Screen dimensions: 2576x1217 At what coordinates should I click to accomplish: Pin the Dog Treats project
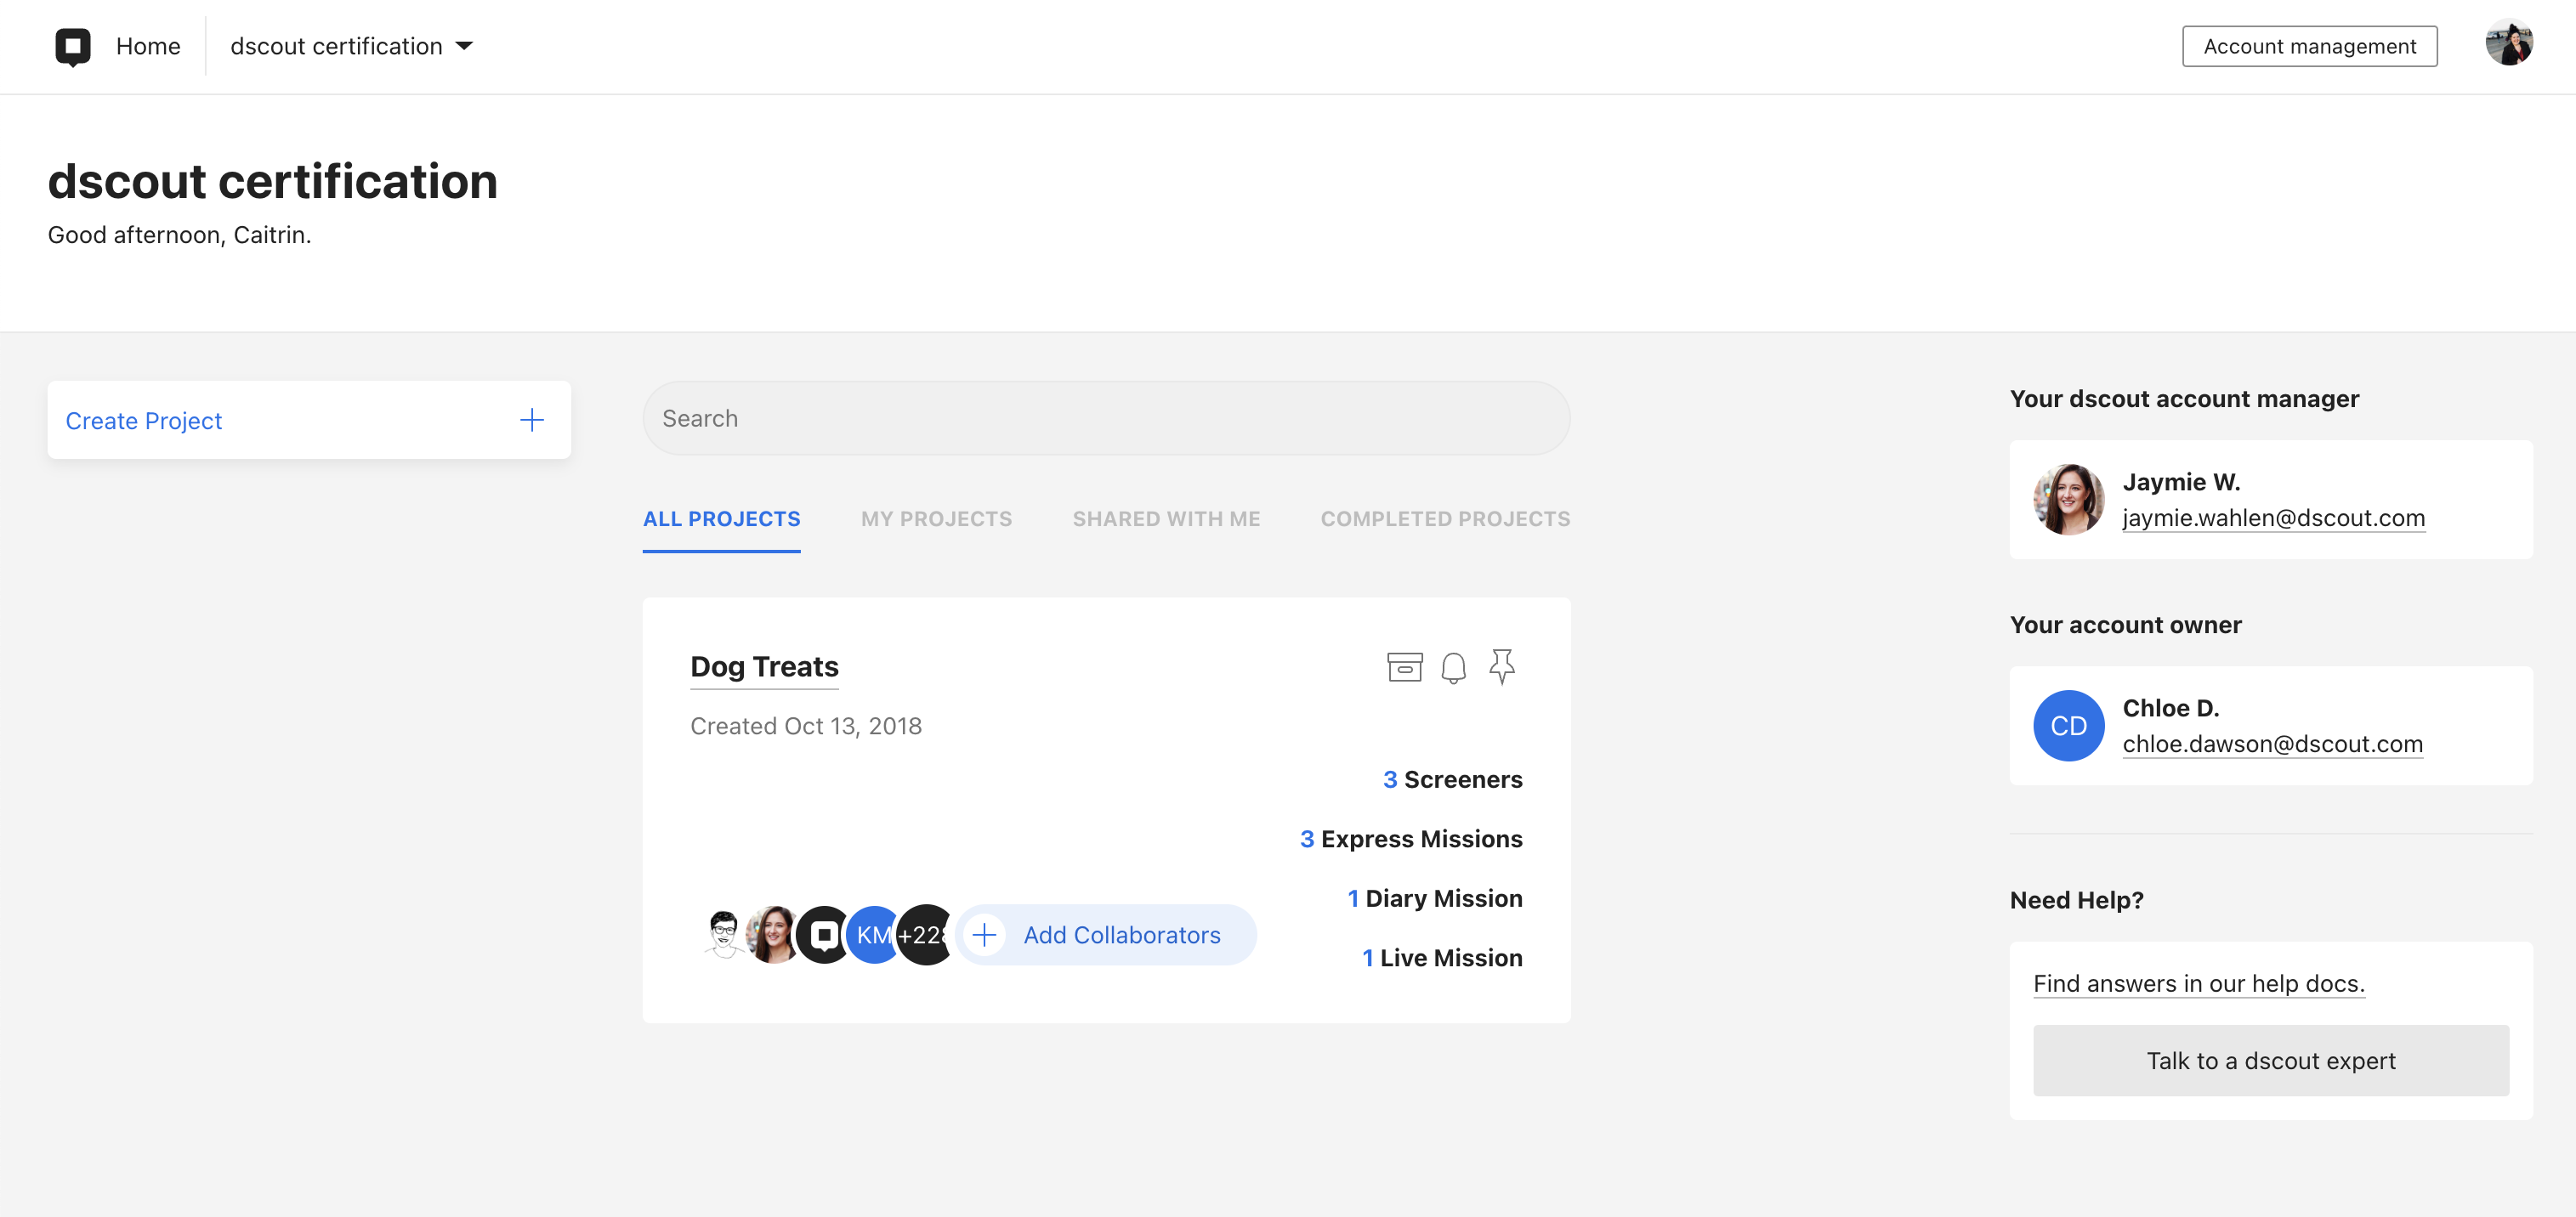click(x=1501, y=667)
